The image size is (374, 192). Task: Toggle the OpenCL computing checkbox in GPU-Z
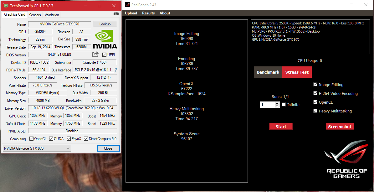[x=31, y=138]
